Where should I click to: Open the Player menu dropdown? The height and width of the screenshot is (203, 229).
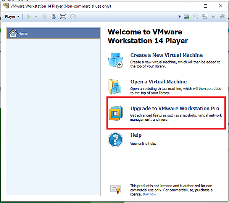(12, 17)
